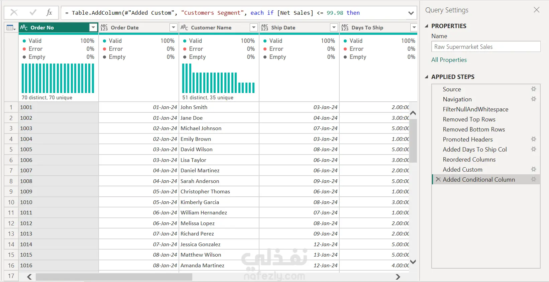Delete the Added Conditional Column step
The image size is (549, 282).
pyautogui.click(x=438, y=179)
